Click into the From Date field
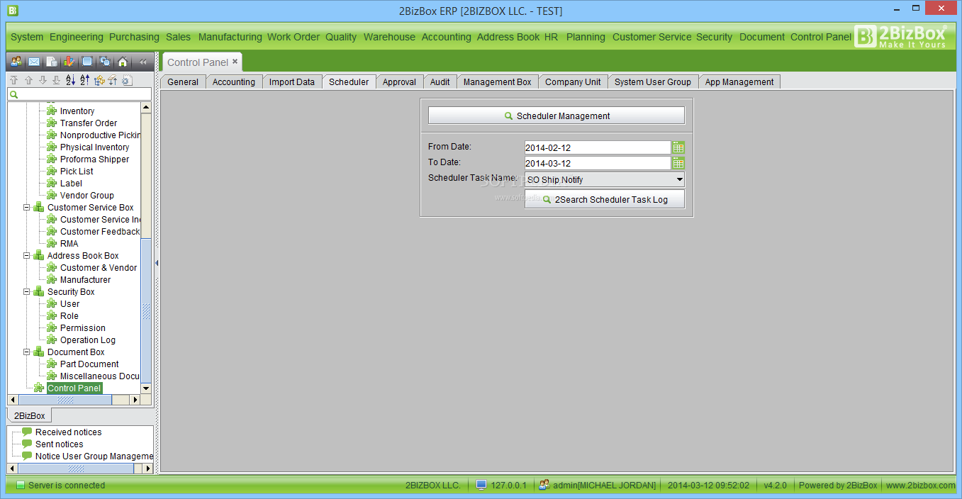The width and height of the screenshot is (962, 499). click(598, 147)
